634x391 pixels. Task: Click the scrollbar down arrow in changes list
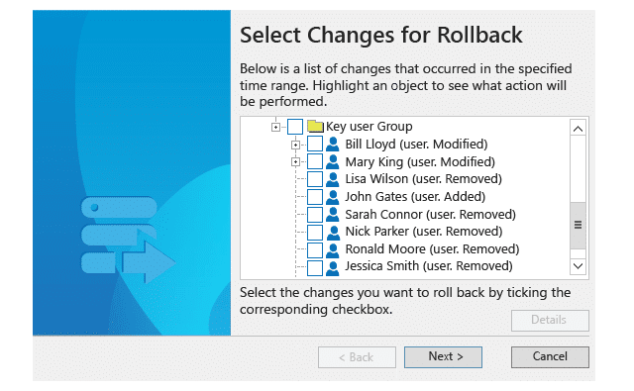click(578, 266)
